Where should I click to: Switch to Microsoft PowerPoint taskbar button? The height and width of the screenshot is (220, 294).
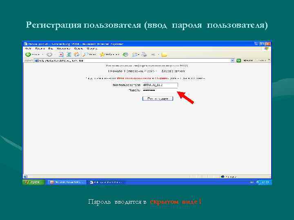(x=67, y=182)
